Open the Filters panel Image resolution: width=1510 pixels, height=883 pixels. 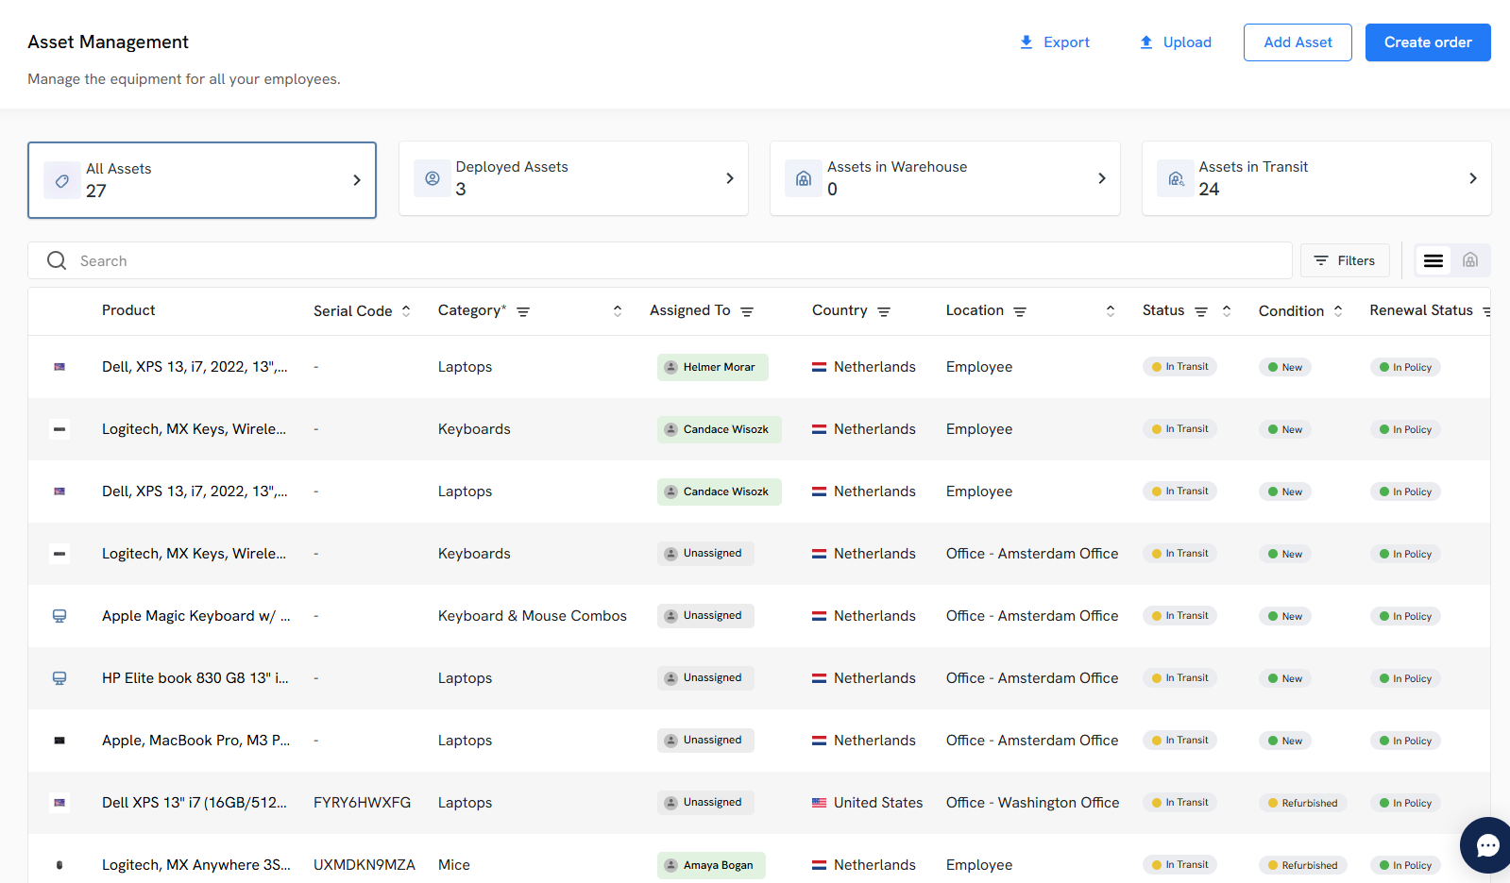pos(1344,260)
